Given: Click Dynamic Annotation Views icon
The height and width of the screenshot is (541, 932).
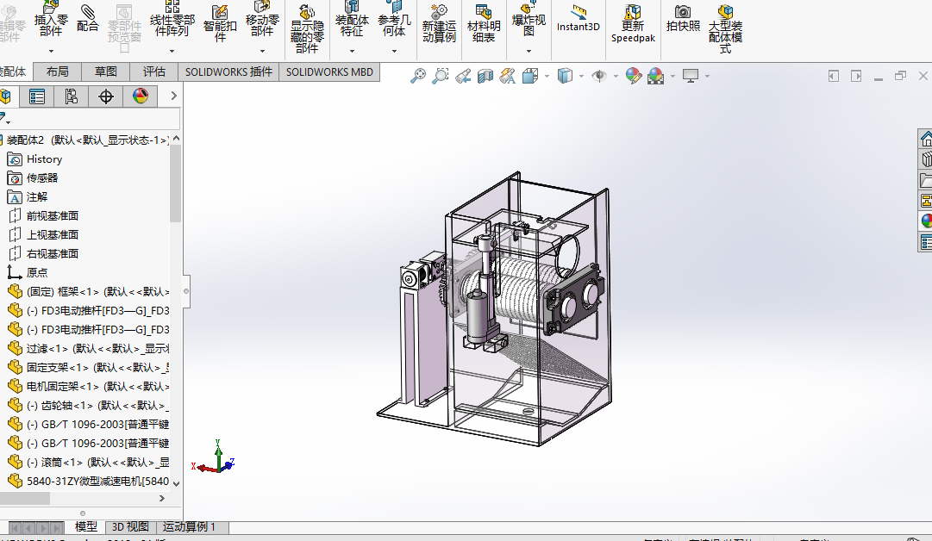Looking at the screenshot, I should click(507, 76).
